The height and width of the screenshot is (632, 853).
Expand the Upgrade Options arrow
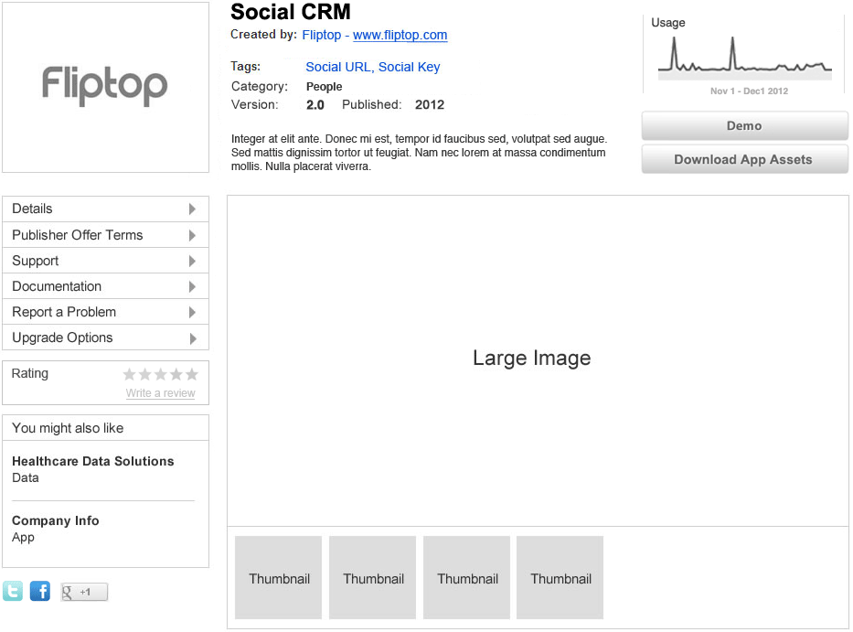(x=192, y=338)
